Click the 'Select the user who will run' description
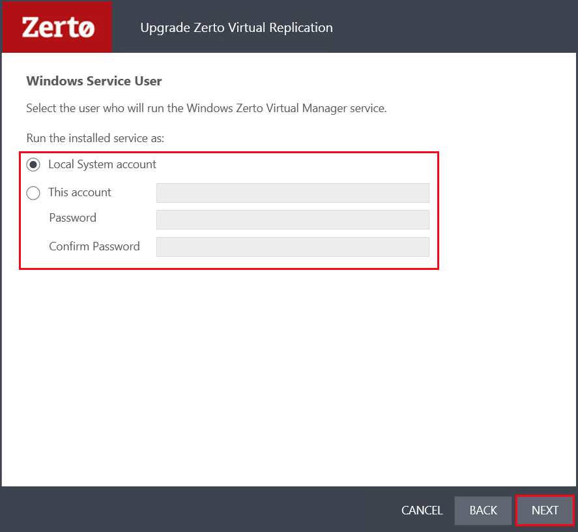Screen dimensions: 578x532 pyautogui.click(x=207, y=108)
